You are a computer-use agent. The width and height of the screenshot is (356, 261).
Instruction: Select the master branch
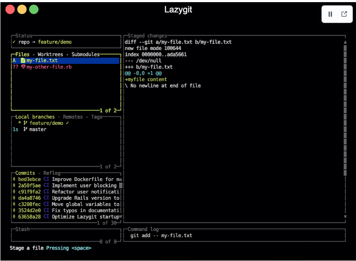[38, 129]
